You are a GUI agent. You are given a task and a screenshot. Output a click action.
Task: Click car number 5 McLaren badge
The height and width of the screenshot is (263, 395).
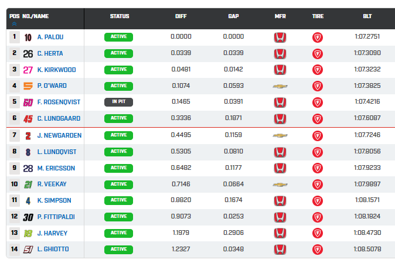tap(28, 86)
